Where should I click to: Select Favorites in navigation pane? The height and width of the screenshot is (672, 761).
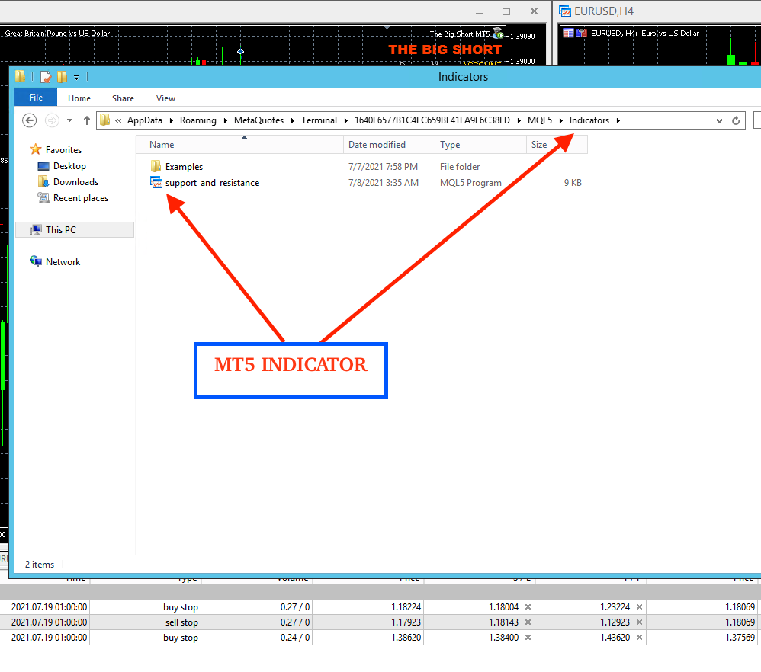click(x=63, y=150)
